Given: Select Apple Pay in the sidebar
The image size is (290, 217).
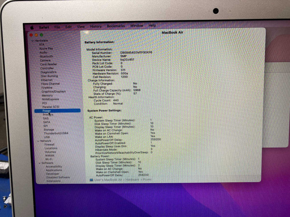Looking at the screenshot, I should click(x=46, y=48).
